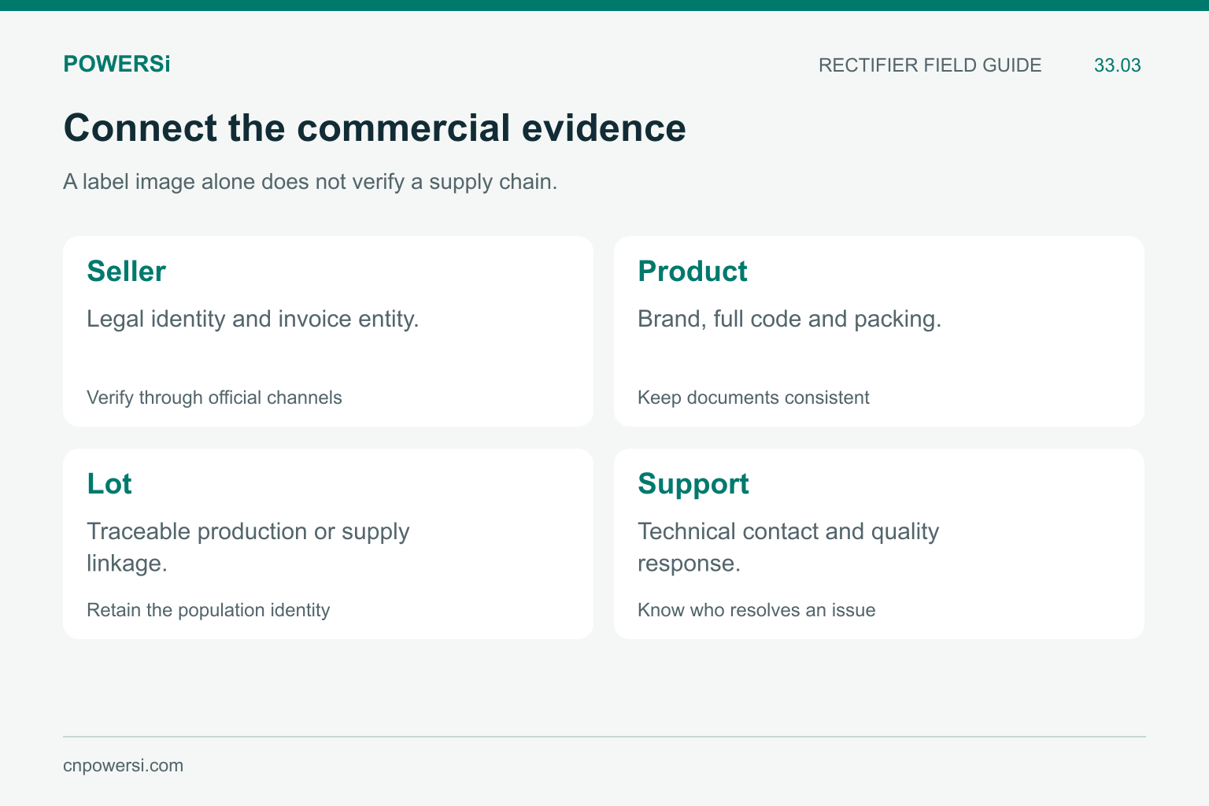Screen dimensions: 1209x806
Task: Click the Support card title
Action: [693, 483]
